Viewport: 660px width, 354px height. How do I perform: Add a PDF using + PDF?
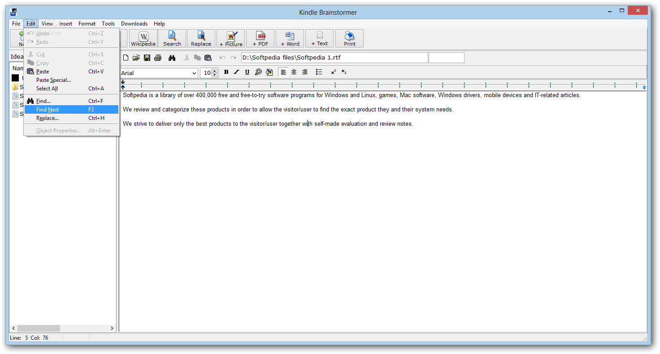pos(260,38)
